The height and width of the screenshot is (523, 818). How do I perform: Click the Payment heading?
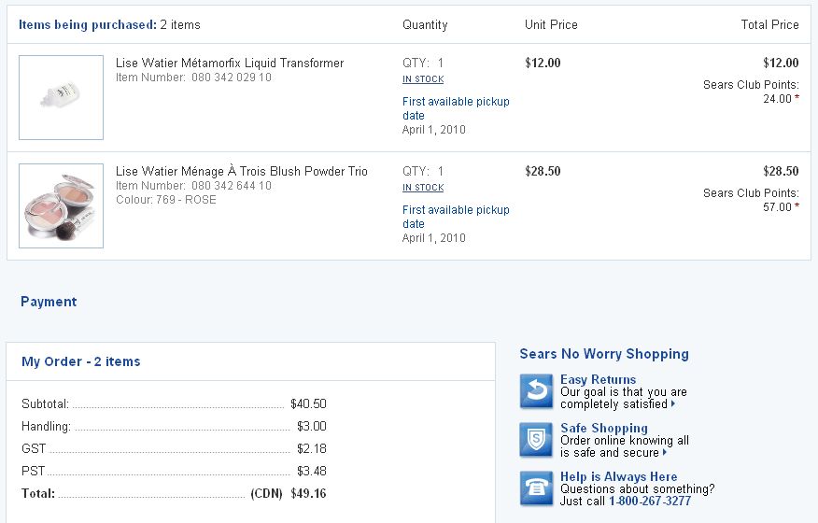coord(49,302)
